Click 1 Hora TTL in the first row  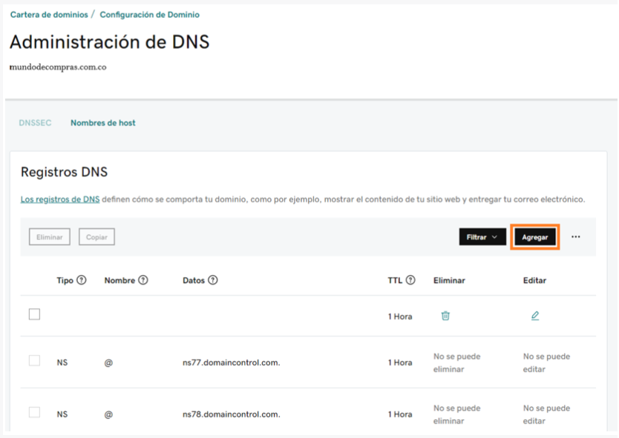[x=400, y=316]
